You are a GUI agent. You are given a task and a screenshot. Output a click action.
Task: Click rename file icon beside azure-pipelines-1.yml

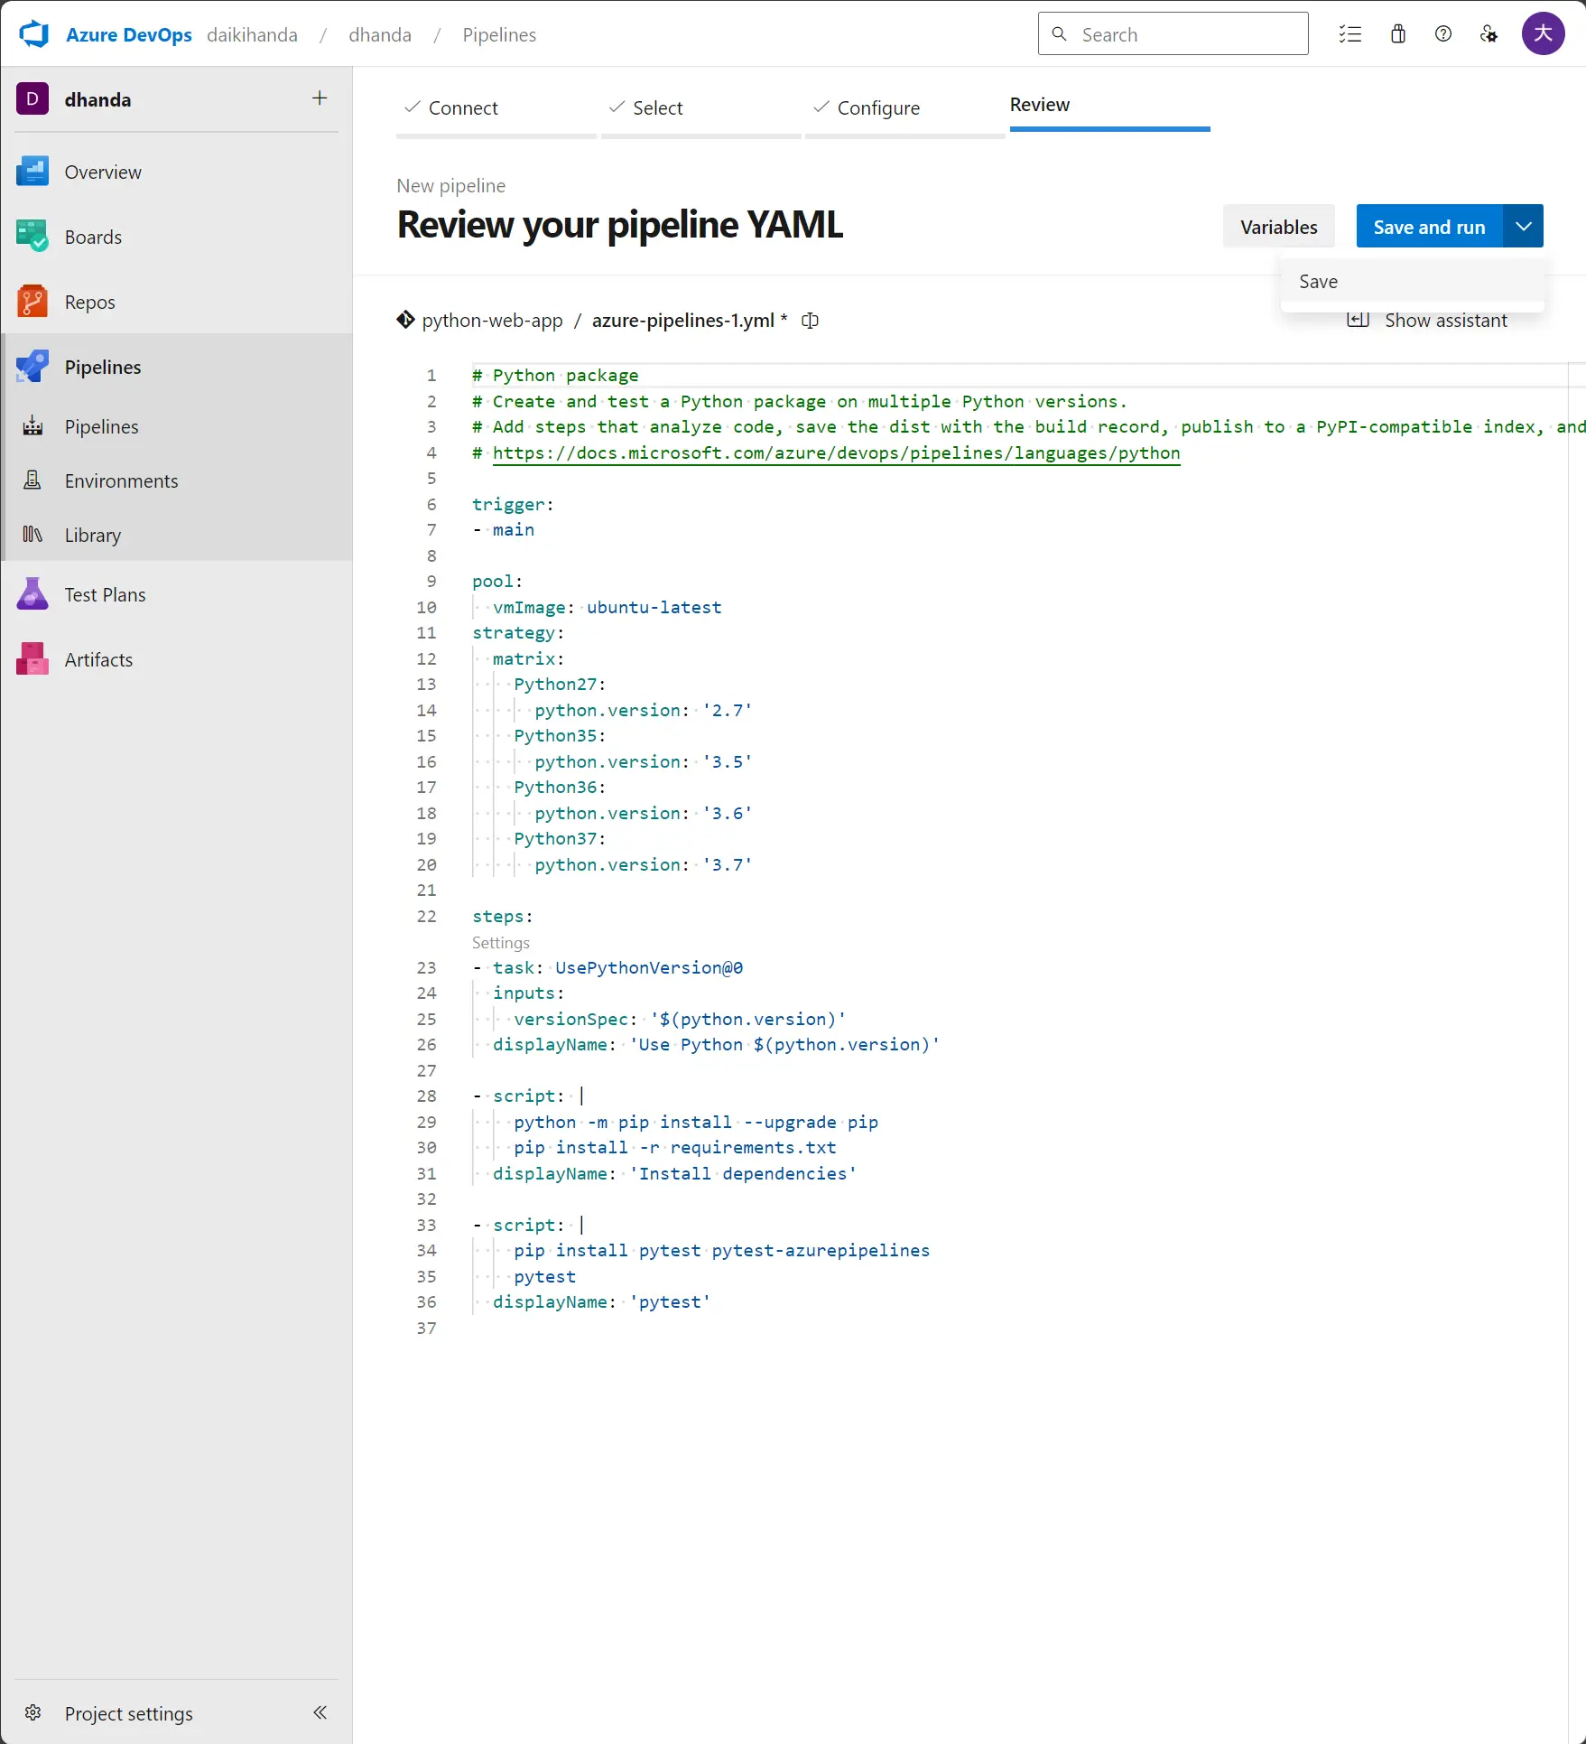coord(810,321)
